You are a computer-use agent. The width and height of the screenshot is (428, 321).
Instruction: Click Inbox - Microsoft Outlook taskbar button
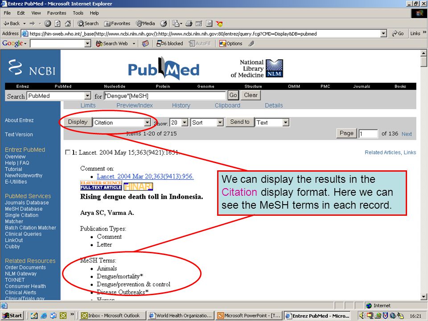pyautogui.click(x=113, y=316)
